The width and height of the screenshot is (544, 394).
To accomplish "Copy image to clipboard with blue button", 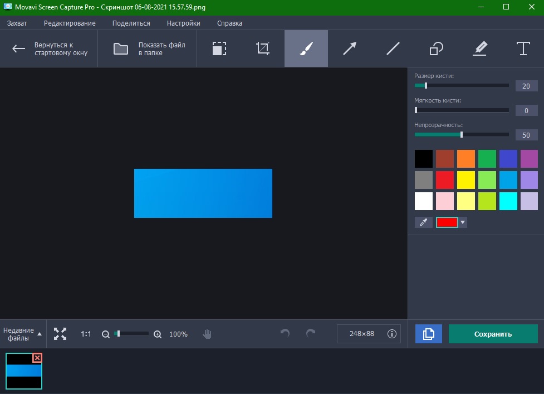I will tap(429, 334).
